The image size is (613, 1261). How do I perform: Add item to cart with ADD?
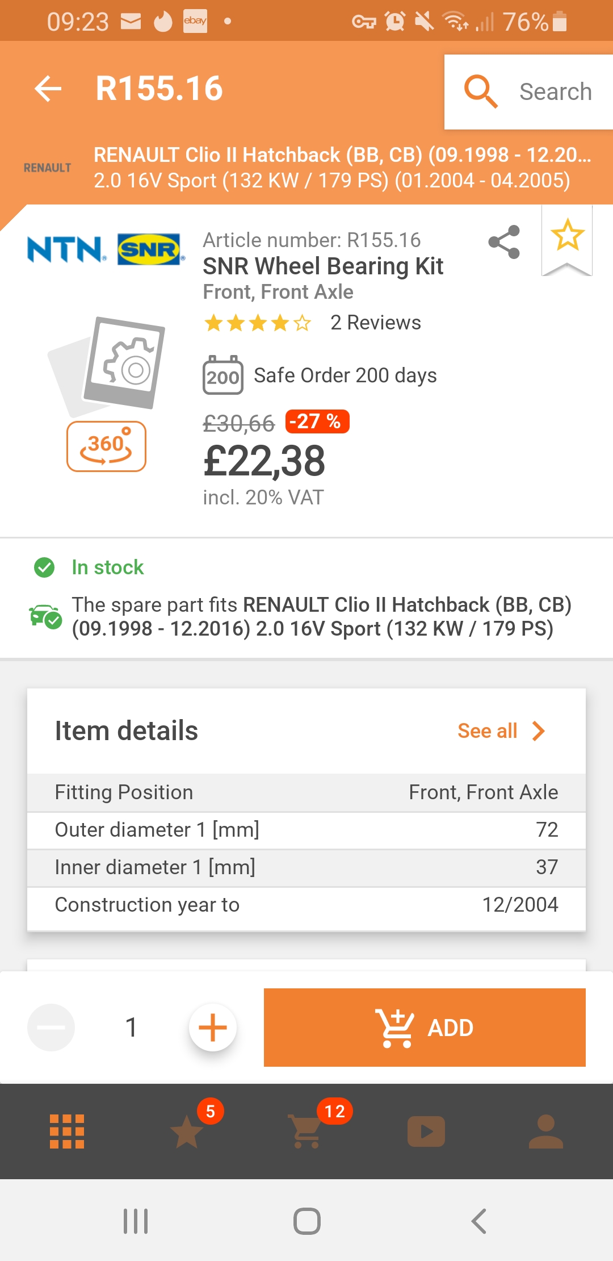pyautogui.click(x=425, y=1028)
